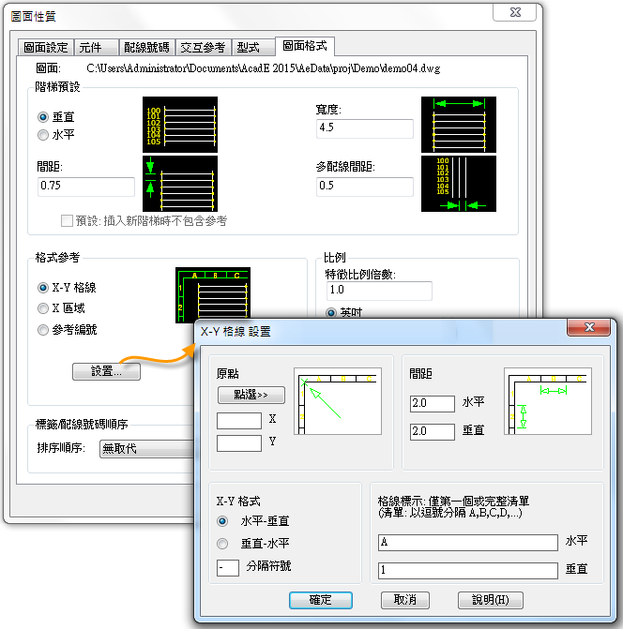
Task: Click the X-Y grid format preview image
Action: coord(213,295)
